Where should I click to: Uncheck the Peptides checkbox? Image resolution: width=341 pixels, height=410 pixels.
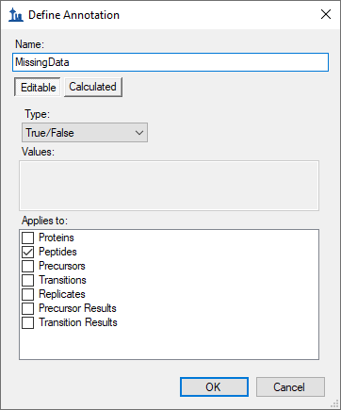28,252
